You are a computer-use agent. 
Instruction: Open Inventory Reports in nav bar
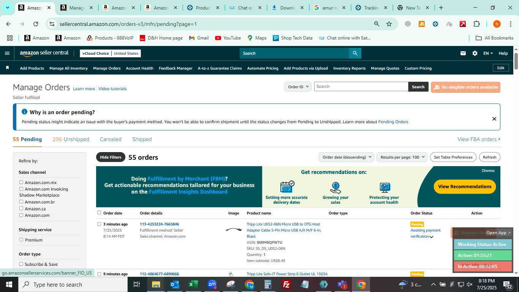tap(349, 68)
